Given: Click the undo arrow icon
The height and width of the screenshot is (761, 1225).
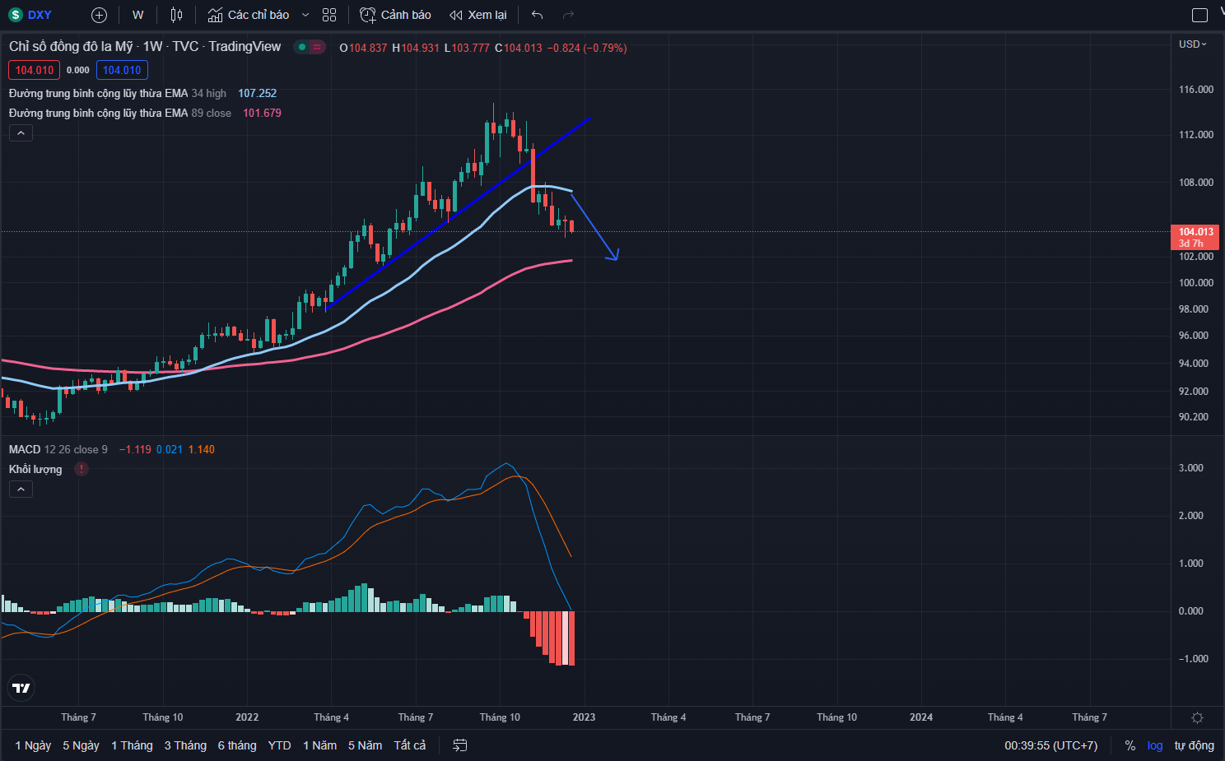Looking at the screenshot, I should 538,15.
